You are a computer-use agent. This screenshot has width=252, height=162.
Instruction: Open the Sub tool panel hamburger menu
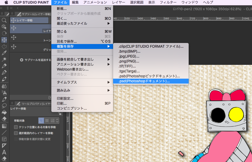[12, 14]
